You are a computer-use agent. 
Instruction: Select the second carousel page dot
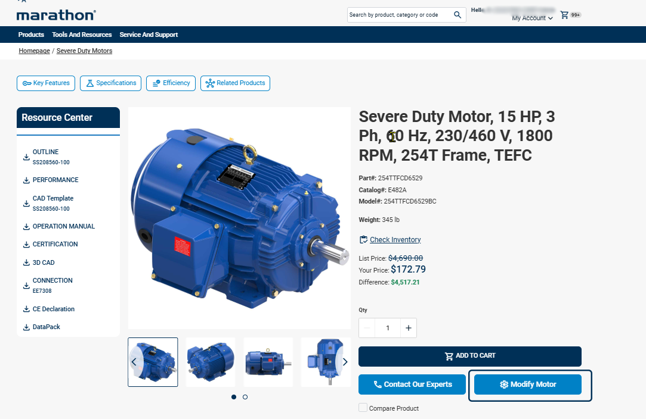coord(245,397)
